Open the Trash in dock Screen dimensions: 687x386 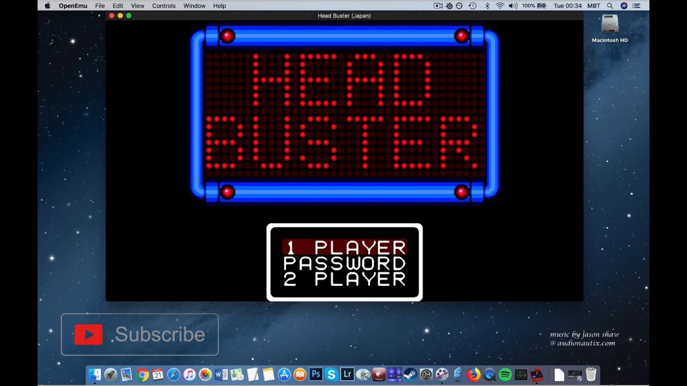(x=591, y=375)
